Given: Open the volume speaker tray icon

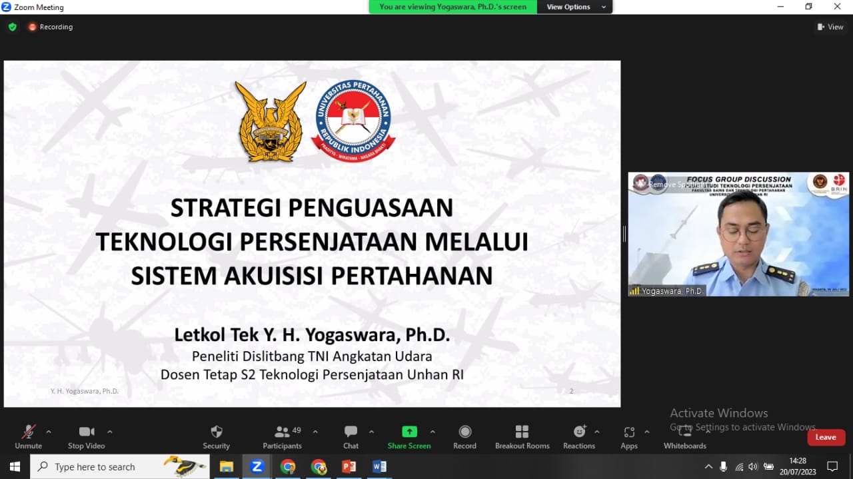Looking at the screenshot, I should click(753, 466).
